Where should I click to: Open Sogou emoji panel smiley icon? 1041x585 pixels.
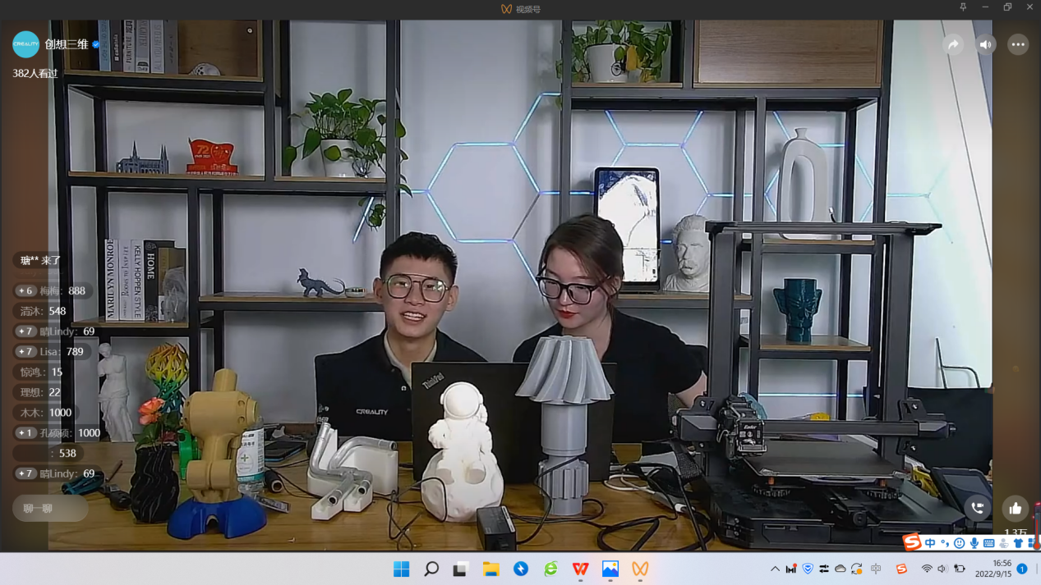959,543
